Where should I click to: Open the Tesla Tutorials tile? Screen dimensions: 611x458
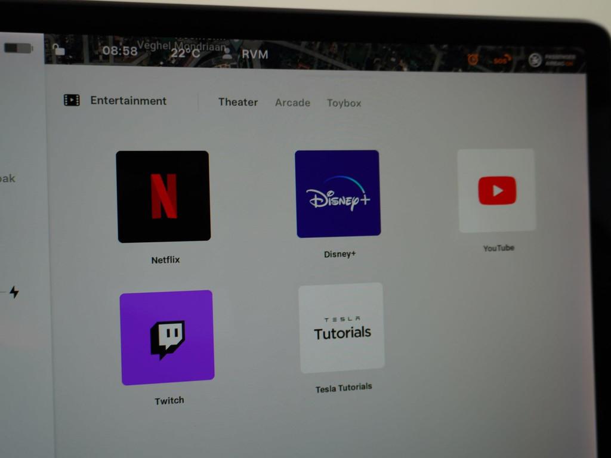(x=341, y=328)
